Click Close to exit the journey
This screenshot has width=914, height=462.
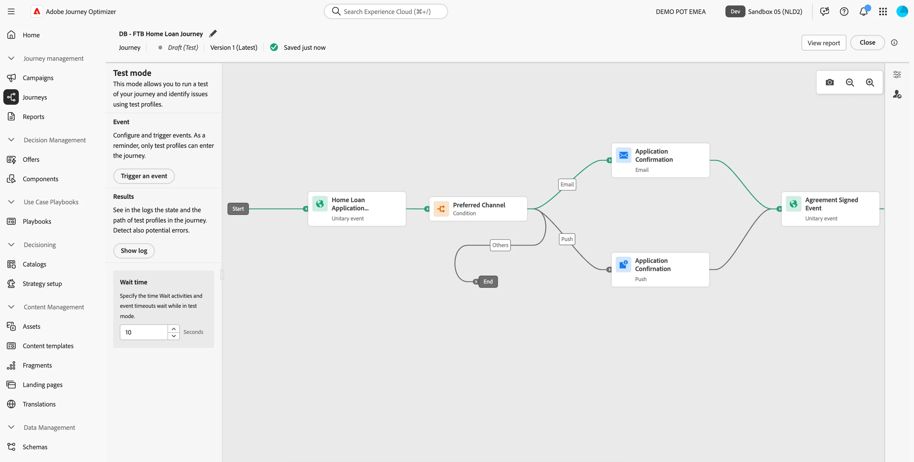867,42
